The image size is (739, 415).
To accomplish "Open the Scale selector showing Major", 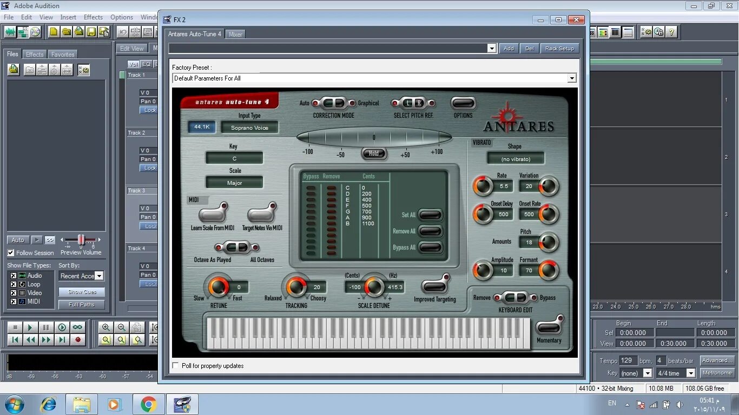I will coord(234,183).
